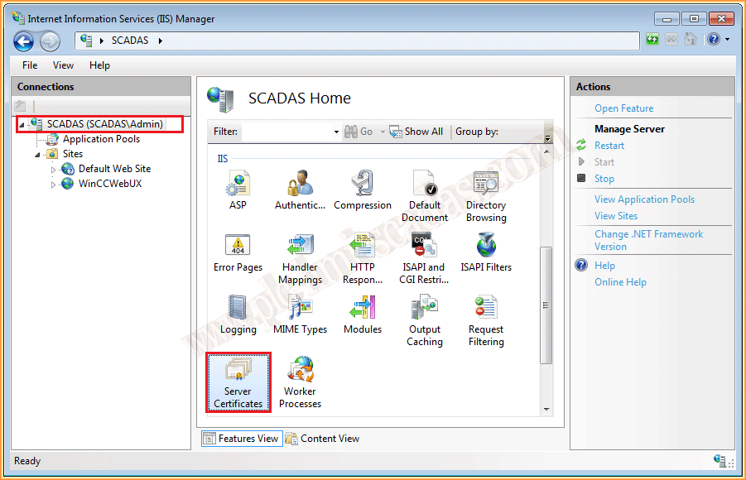The height and width of the screenshot is (480, 746).
Task: Collapse the Sites tree node
Action: 38,155
